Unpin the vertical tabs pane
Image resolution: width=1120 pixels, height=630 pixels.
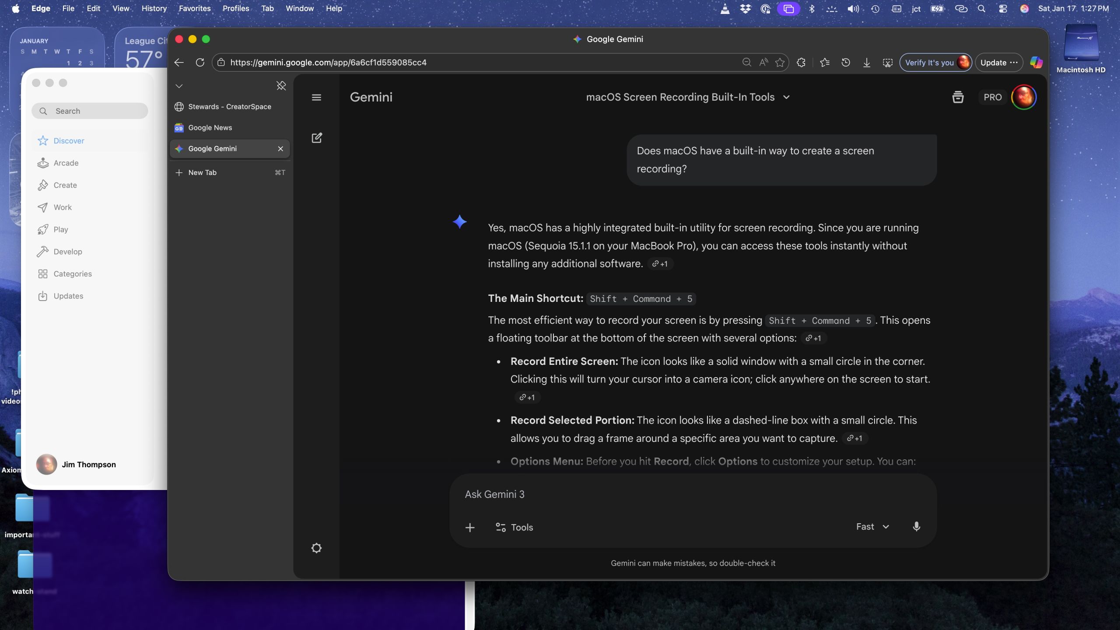click(281, 86)
